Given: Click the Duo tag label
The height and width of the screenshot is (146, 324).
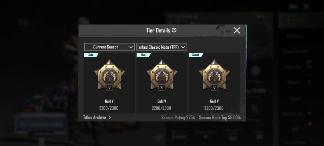Looking at the screenshot, I should point(144,55).
